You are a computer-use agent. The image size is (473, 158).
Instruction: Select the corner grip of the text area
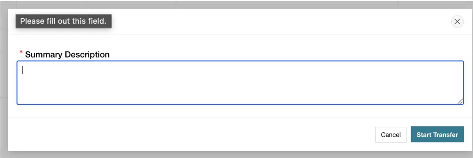460,101
